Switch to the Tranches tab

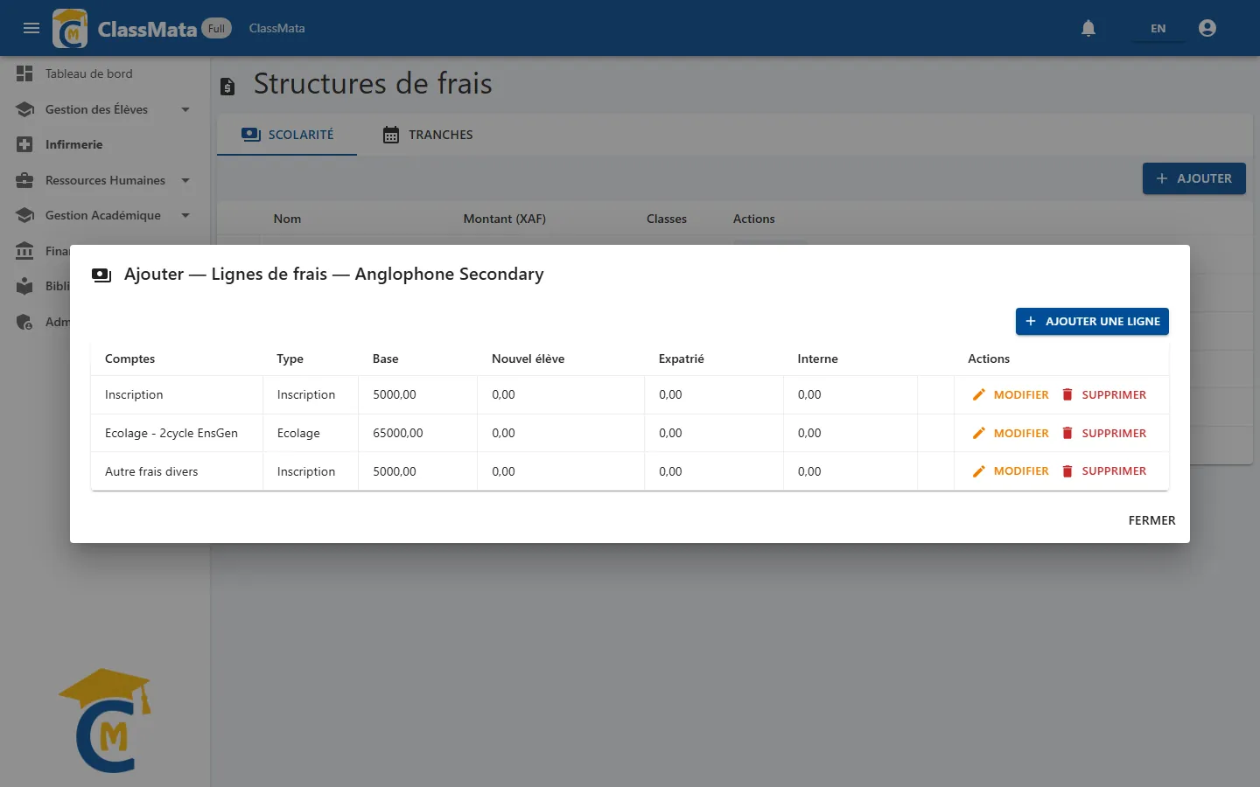[428, 135]
